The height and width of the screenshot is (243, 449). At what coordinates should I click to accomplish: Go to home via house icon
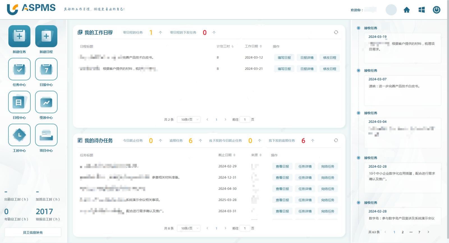[407, 10]
